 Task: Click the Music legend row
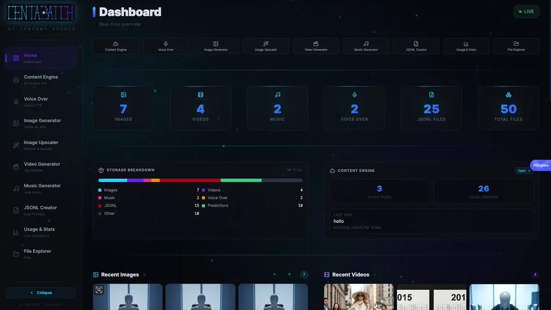tap(149, 198)
